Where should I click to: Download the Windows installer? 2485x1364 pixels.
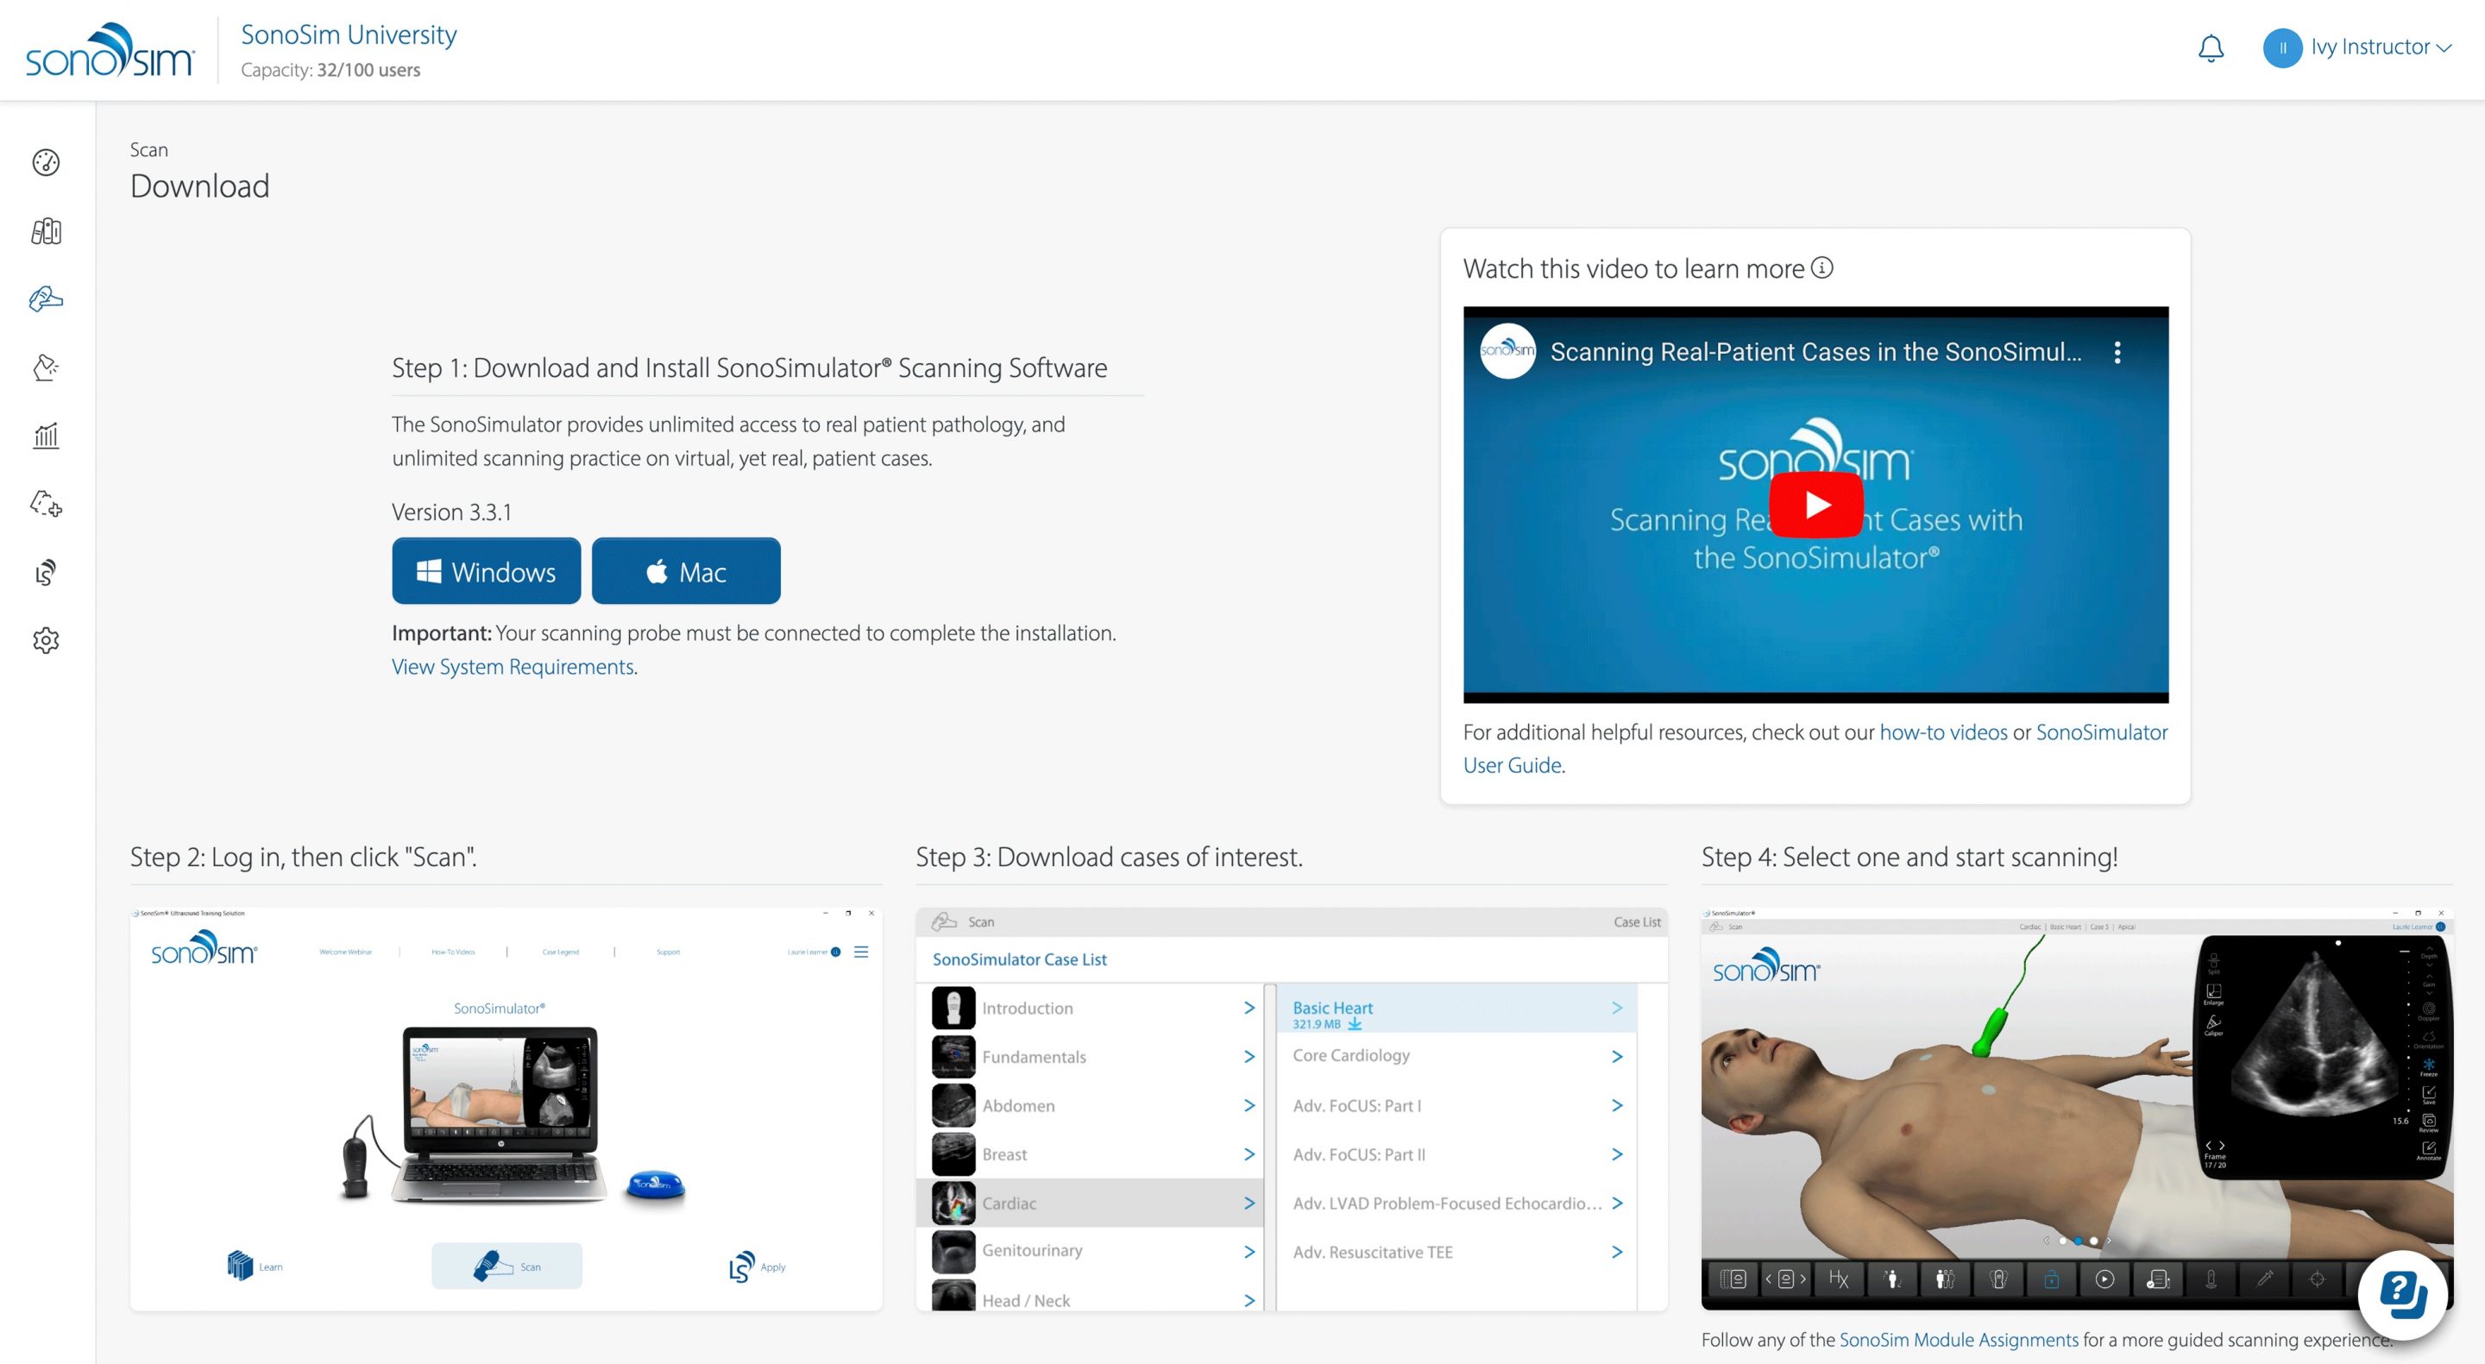click(486, 571)
